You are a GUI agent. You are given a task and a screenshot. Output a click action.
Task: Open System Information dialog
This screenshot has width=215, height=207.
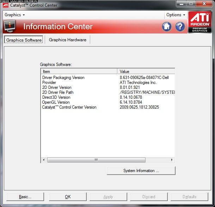click(x=141, y=171)
